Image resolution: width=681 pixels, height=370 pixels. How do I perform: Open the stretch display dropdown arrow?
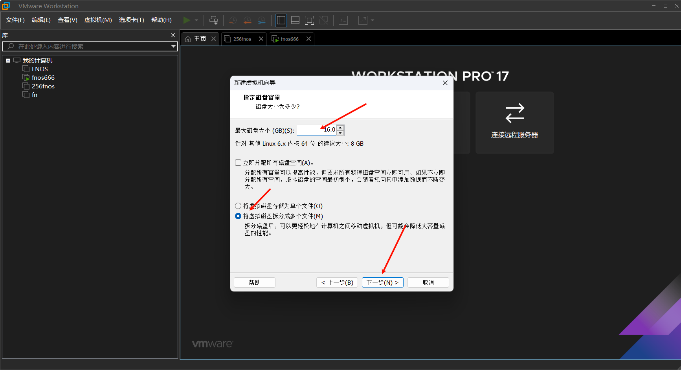click(373, 20)
